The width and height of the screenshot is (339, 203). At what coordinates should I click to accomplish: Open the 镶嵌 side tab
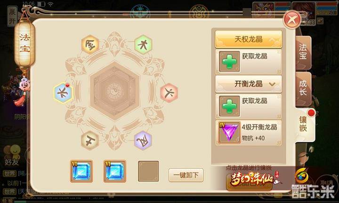point(304,124)
